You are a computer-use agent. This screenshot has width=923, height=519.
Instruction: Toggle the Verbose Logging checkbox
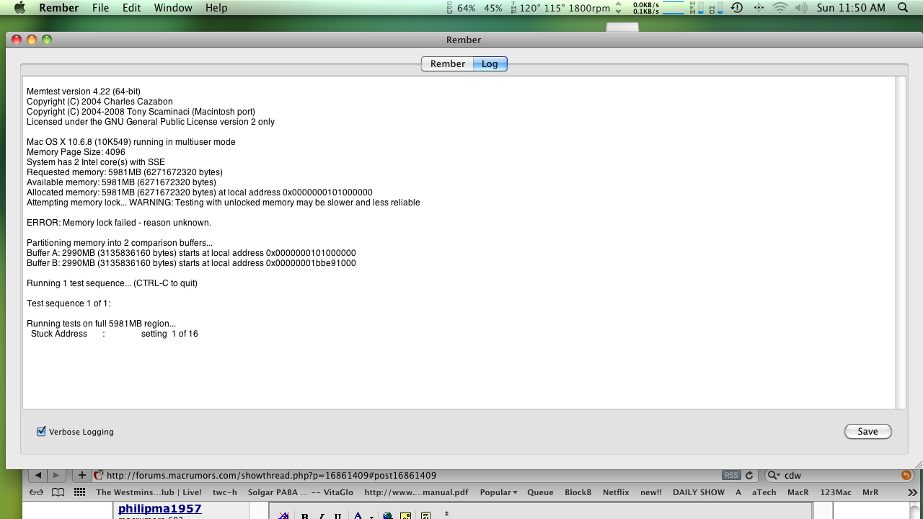pyautogui.click(x=41, y=432)
